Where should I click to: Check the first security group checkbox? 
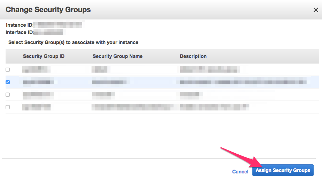[8, 70]
